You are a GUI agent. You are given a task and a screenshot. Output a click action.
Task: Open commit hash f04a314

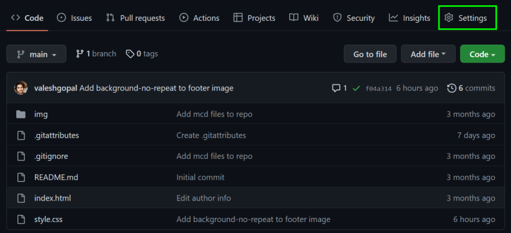[379, 89]
